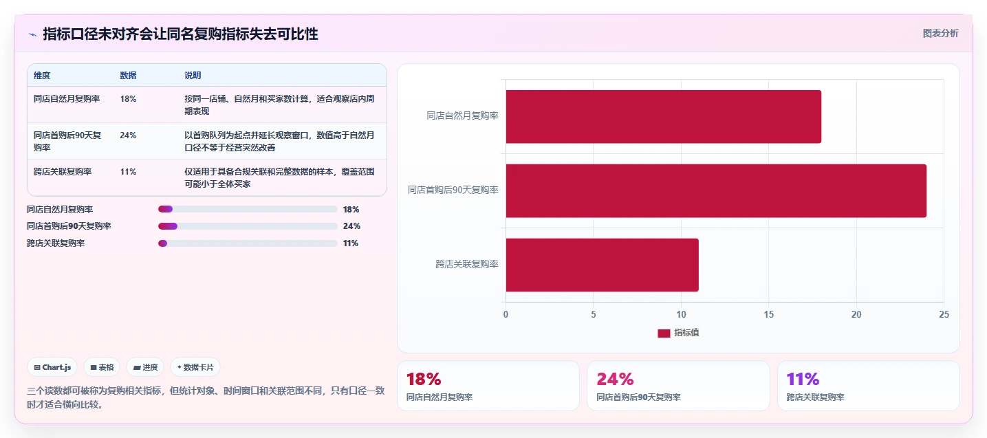Image resolution: width=987 pixels, height=438 pixels.
Task: Click the 24% value beside progress bar
Action: click(351, 226)
